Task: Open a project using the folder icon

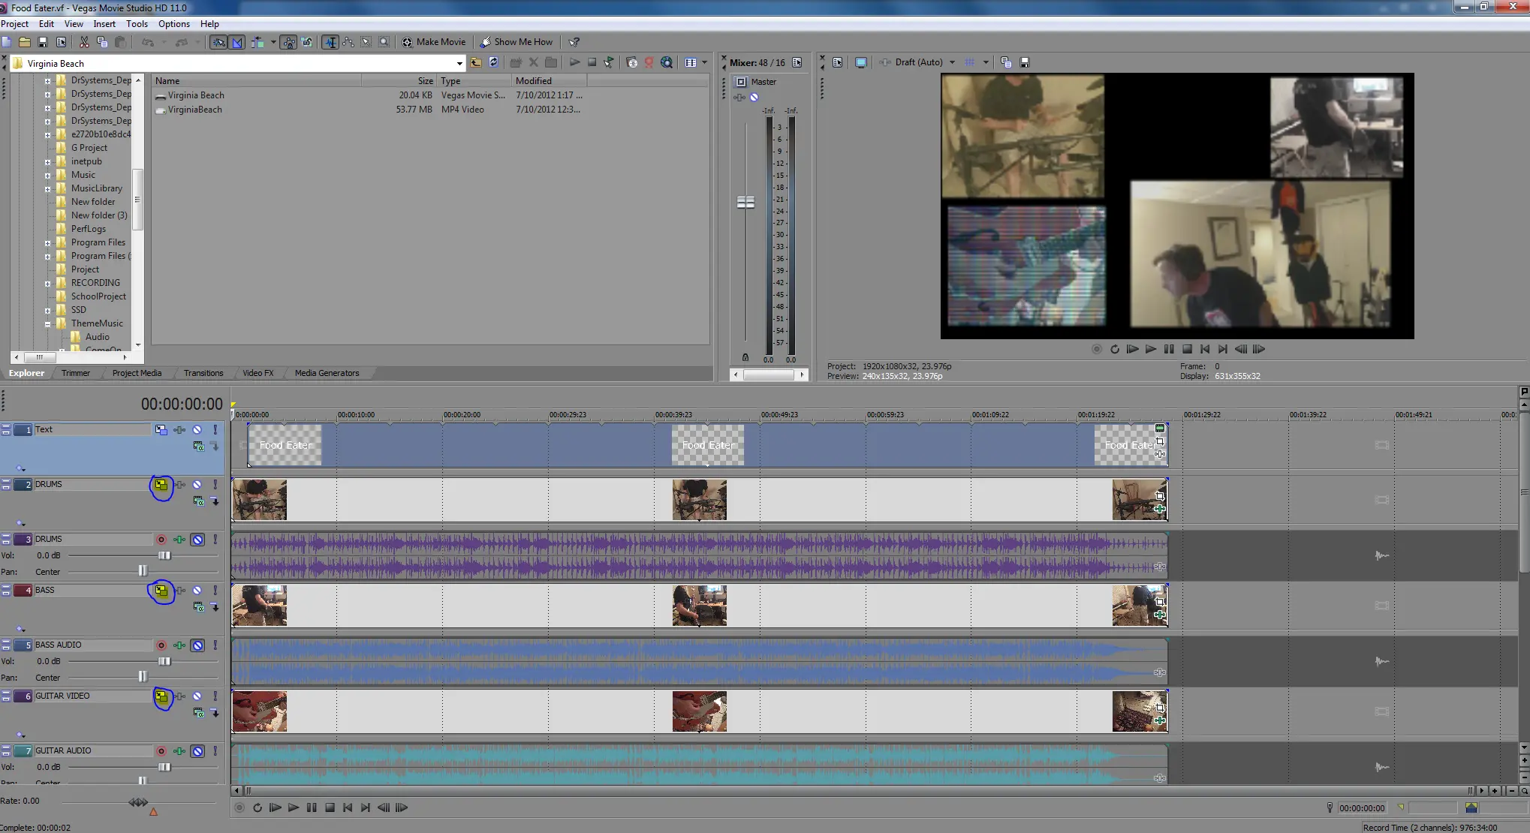Action: pyautogui.click(x=25, y=42)
